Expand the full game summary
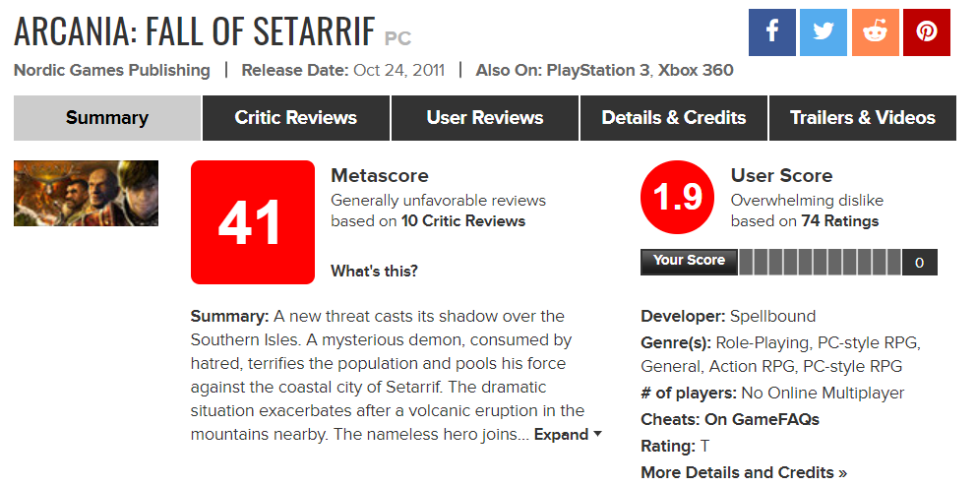 point(568,435)
